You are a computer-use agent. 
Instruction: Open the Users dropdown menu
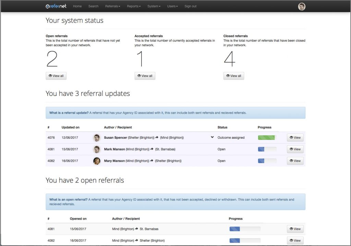(172, 6)
